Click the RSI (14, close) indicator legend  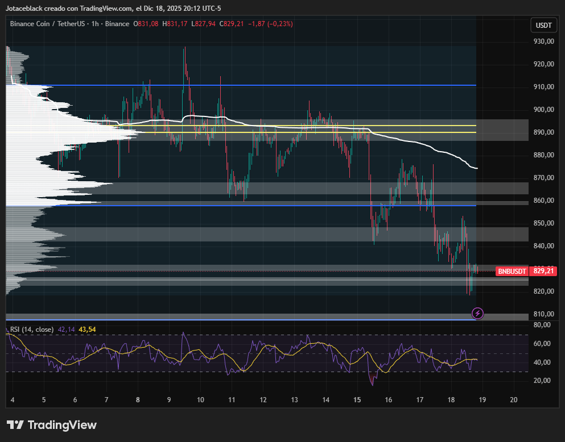[32, 330]
